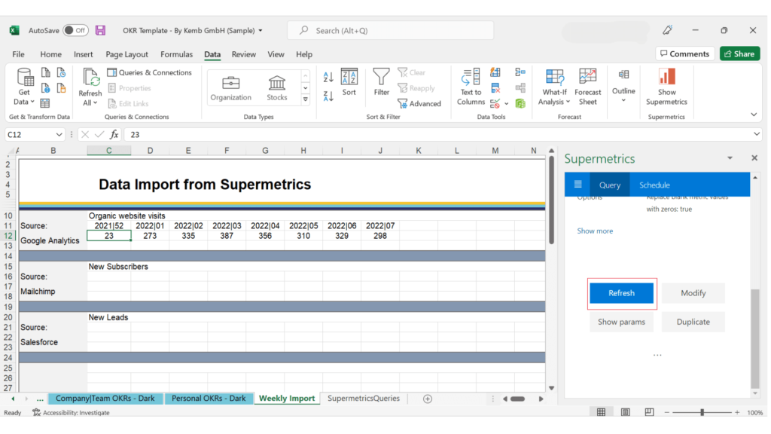Save the workbook with the floppy icon

(100, 30)
